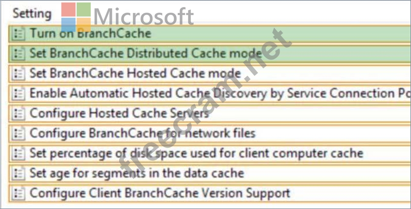Select Enable Automatic Hosted Cache Discovery policy
Screen dimensions: 411x209
pos(210,94)
